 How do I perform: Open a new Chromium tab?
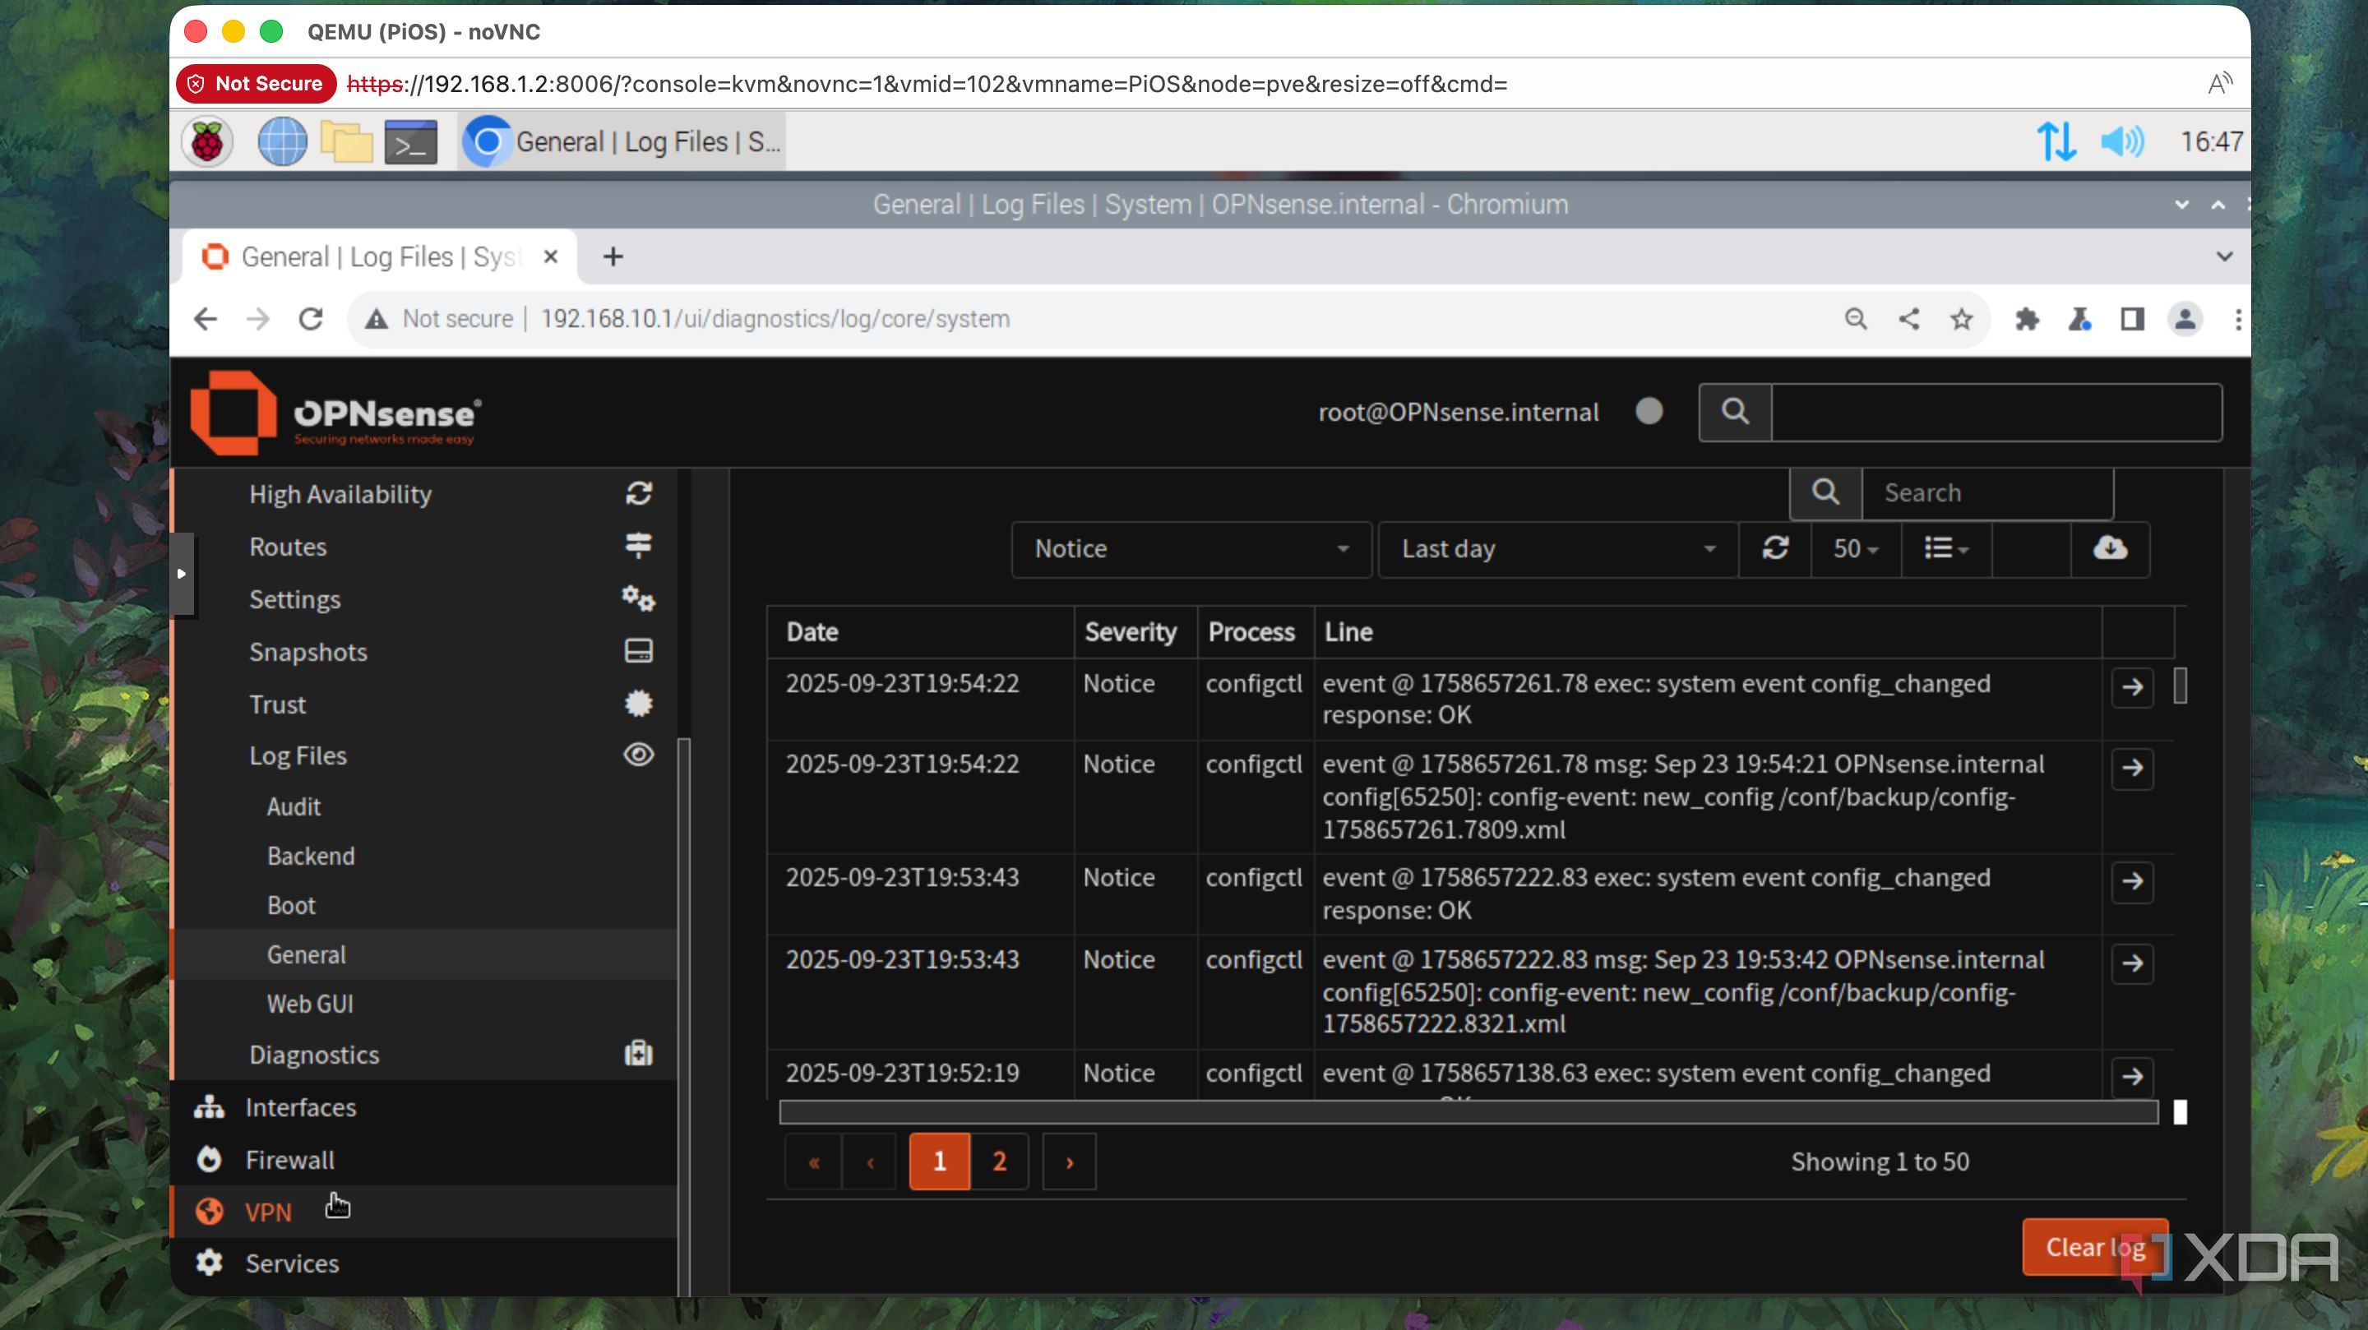tap(613, 256)
